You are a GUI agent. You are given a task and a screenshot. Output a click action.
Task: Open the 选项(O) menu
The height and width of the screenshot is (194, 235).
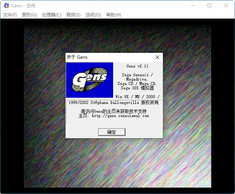pyautogui.click(x=93, y=15)
